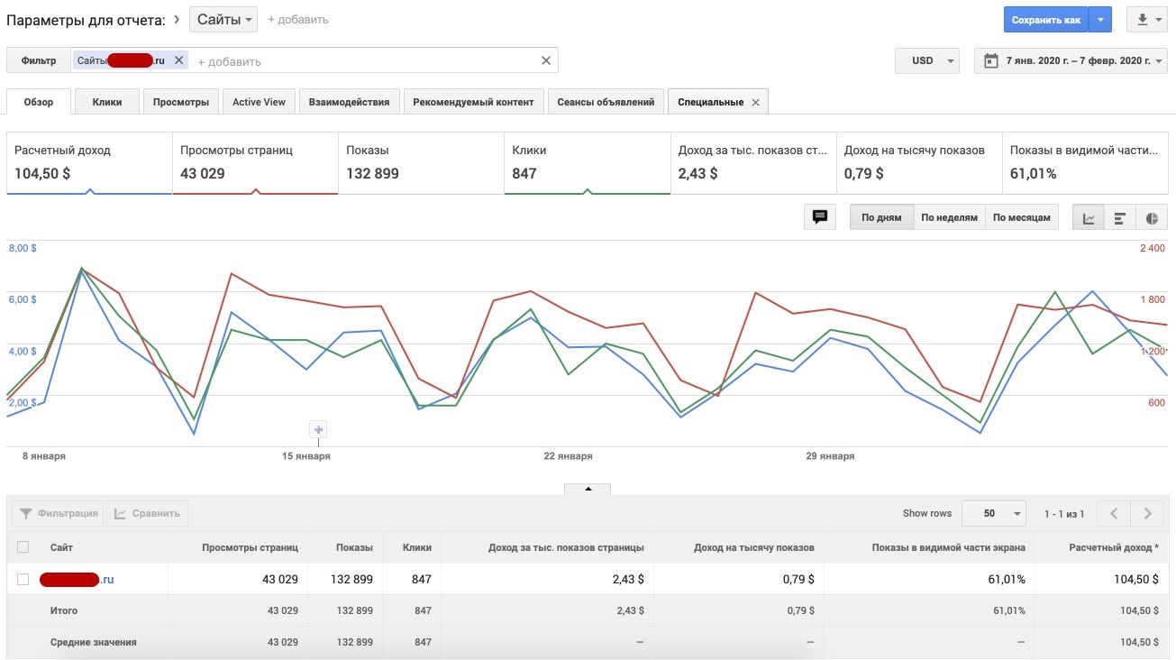1176x660 pixels.
Task: Tick the checkbox in the site row
Action: [23, 579]
